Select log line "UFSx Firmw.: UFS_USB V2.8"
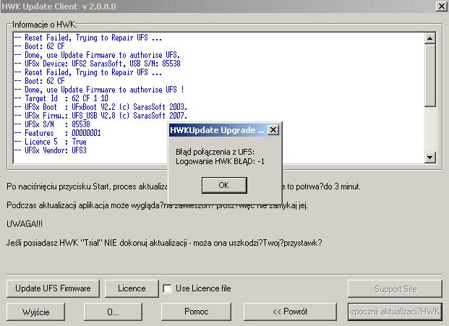 (x=101, y=116)
